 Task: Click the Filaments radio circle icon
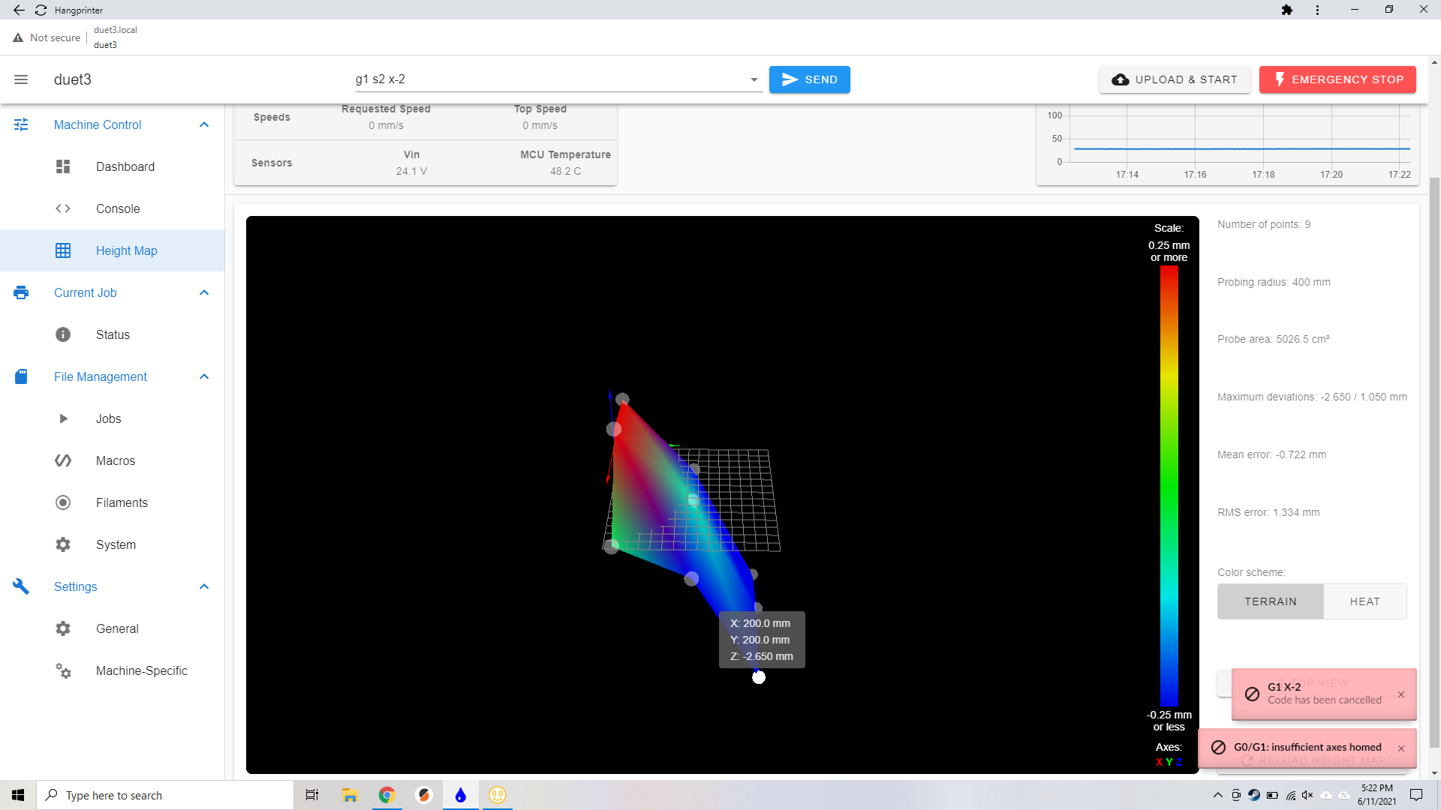tap(63, 502)
